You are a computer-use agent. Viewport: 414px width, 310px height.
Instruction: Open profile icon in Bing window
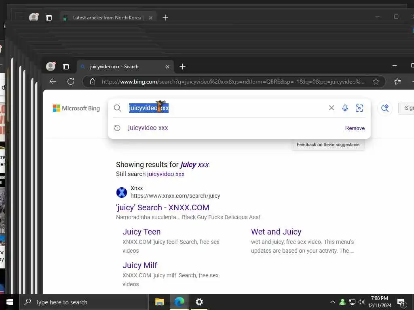[51, 67]
